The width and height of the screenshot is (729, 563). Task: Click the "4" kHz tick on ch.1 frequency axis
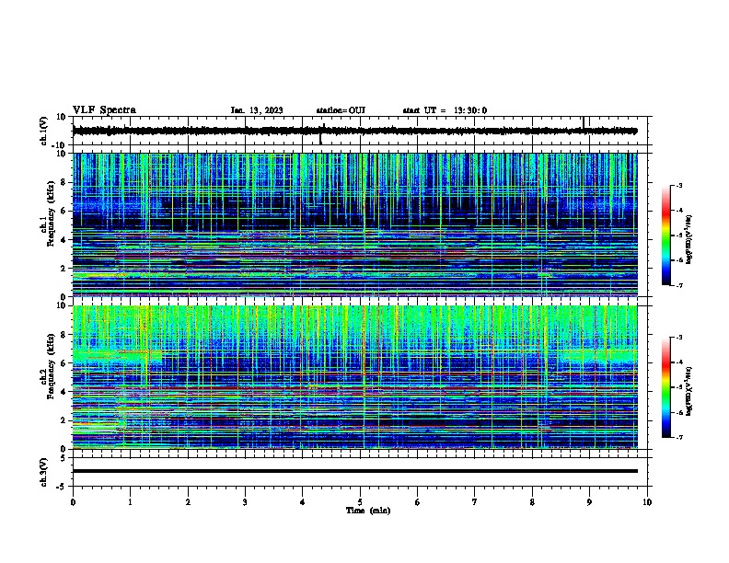[64, 240]
